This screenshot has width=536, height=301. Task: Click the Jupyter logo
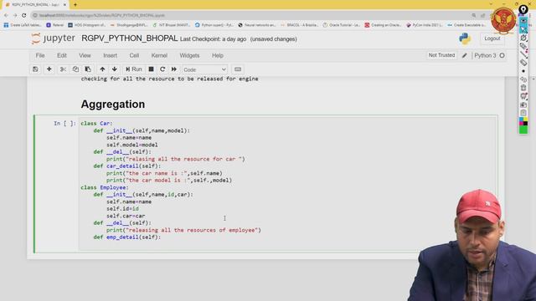pyautogui.click(x=53, y=38)
